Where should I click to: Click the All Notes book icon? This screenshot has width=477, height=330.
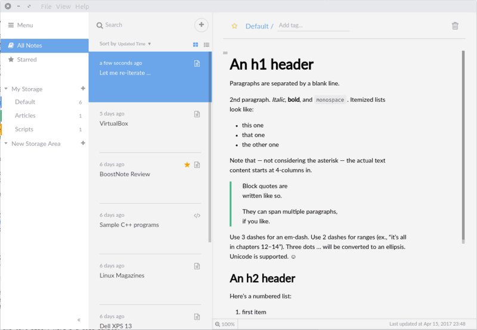tap(11, 45)
